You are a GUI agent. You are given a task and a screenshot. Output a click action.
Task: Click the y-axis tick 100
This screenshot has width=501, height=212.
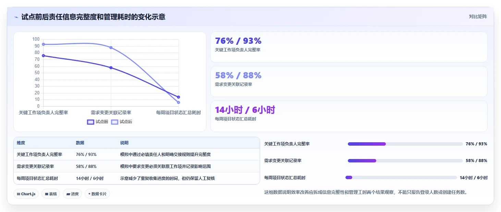pos(36,39)
